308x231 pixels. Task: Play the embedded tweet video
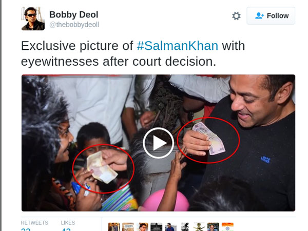tap(158, 143)
